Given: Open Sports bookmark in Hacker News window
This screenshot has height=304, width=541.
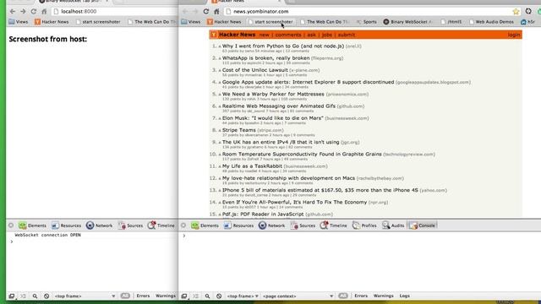Looking at the screenshot, I should (x=366, y=22).
